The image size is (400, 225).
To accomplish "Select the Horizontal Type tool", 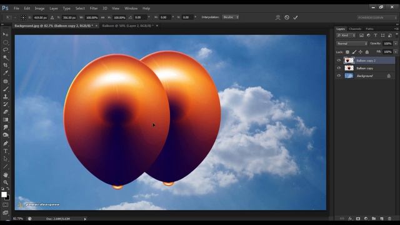I will pyautogui.click(x=6, y=151).
